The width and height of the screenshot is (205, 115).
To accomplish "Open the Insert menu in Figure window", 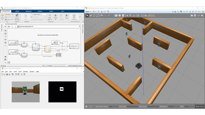I will point(15,72).
